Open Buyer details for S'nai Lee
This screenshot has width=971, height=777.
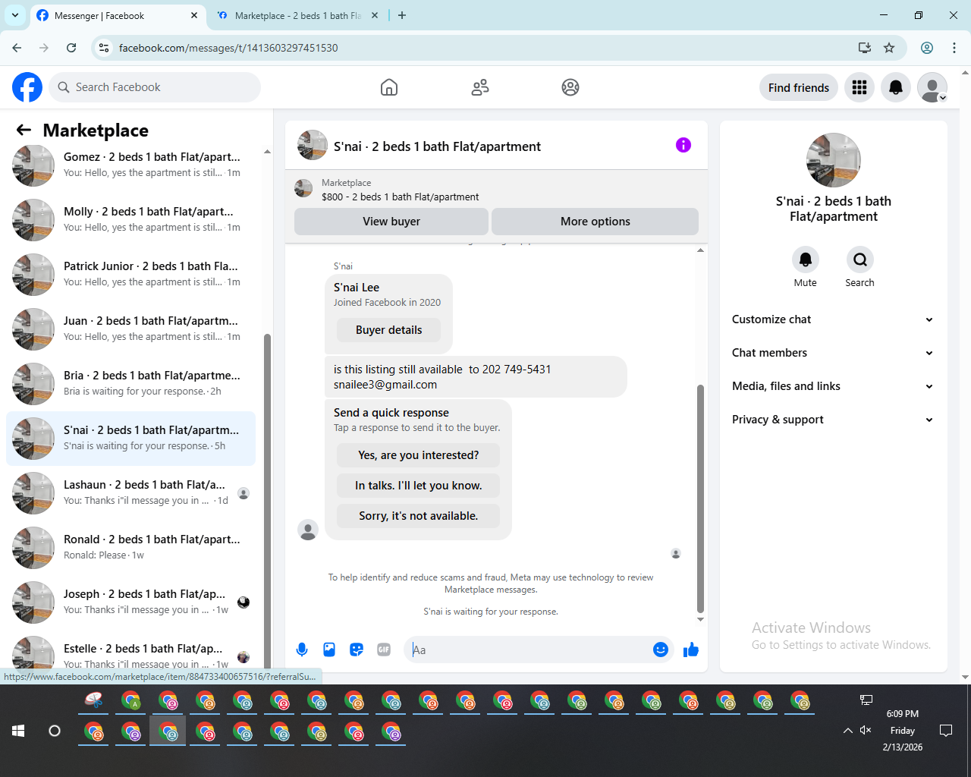(x=389, y=330)
